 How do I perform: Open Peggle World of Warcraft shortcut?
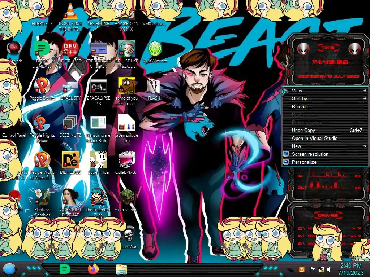point(42,166)
